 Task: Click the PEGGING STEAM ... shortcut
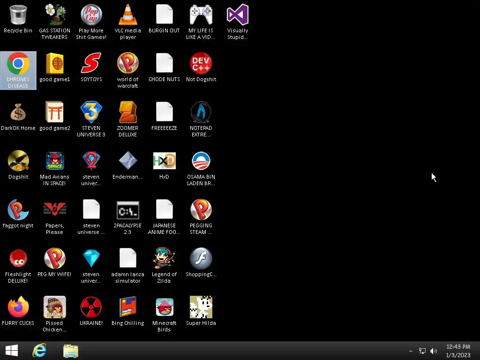point(201,210)
